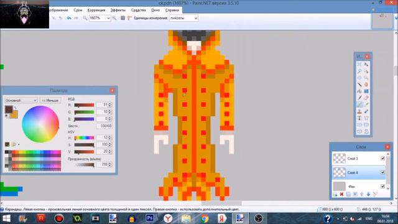Screen dimensions: 398x224
Task: Select the Pan hand tool
Action: point(366,85)
